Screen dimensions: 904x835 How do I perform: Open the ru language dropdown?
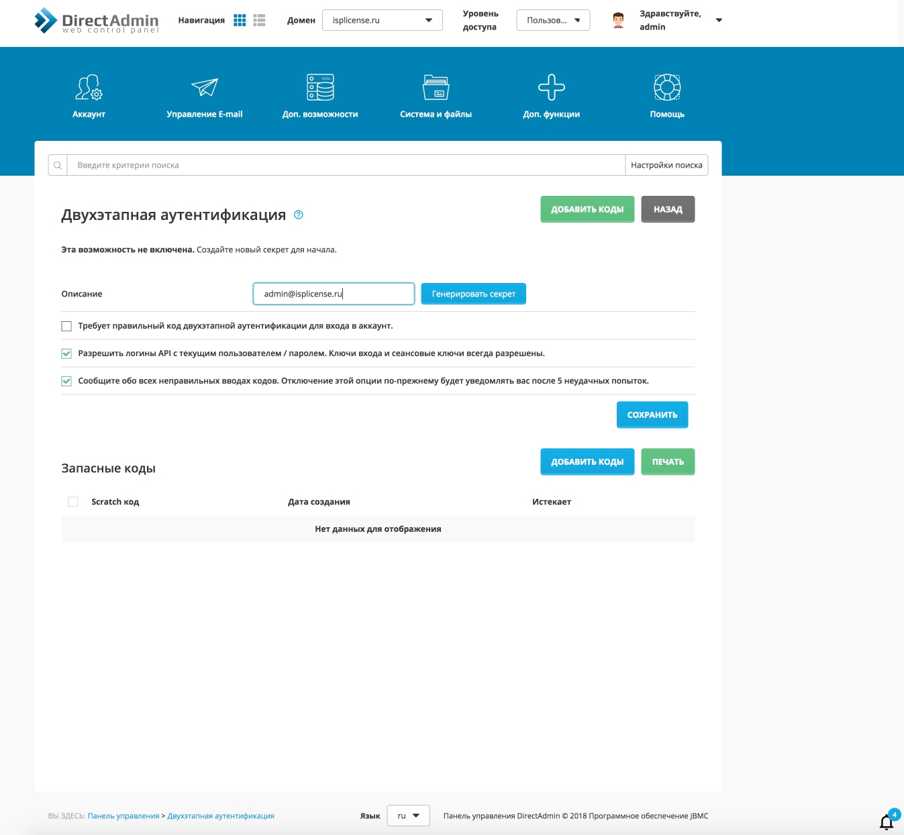coord(408,816)
